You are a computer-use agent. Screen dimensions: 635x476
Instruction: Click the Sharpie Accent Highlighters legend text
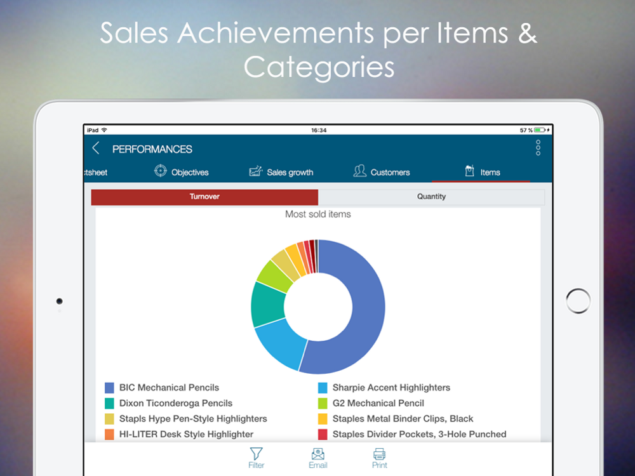click(391, 388)
